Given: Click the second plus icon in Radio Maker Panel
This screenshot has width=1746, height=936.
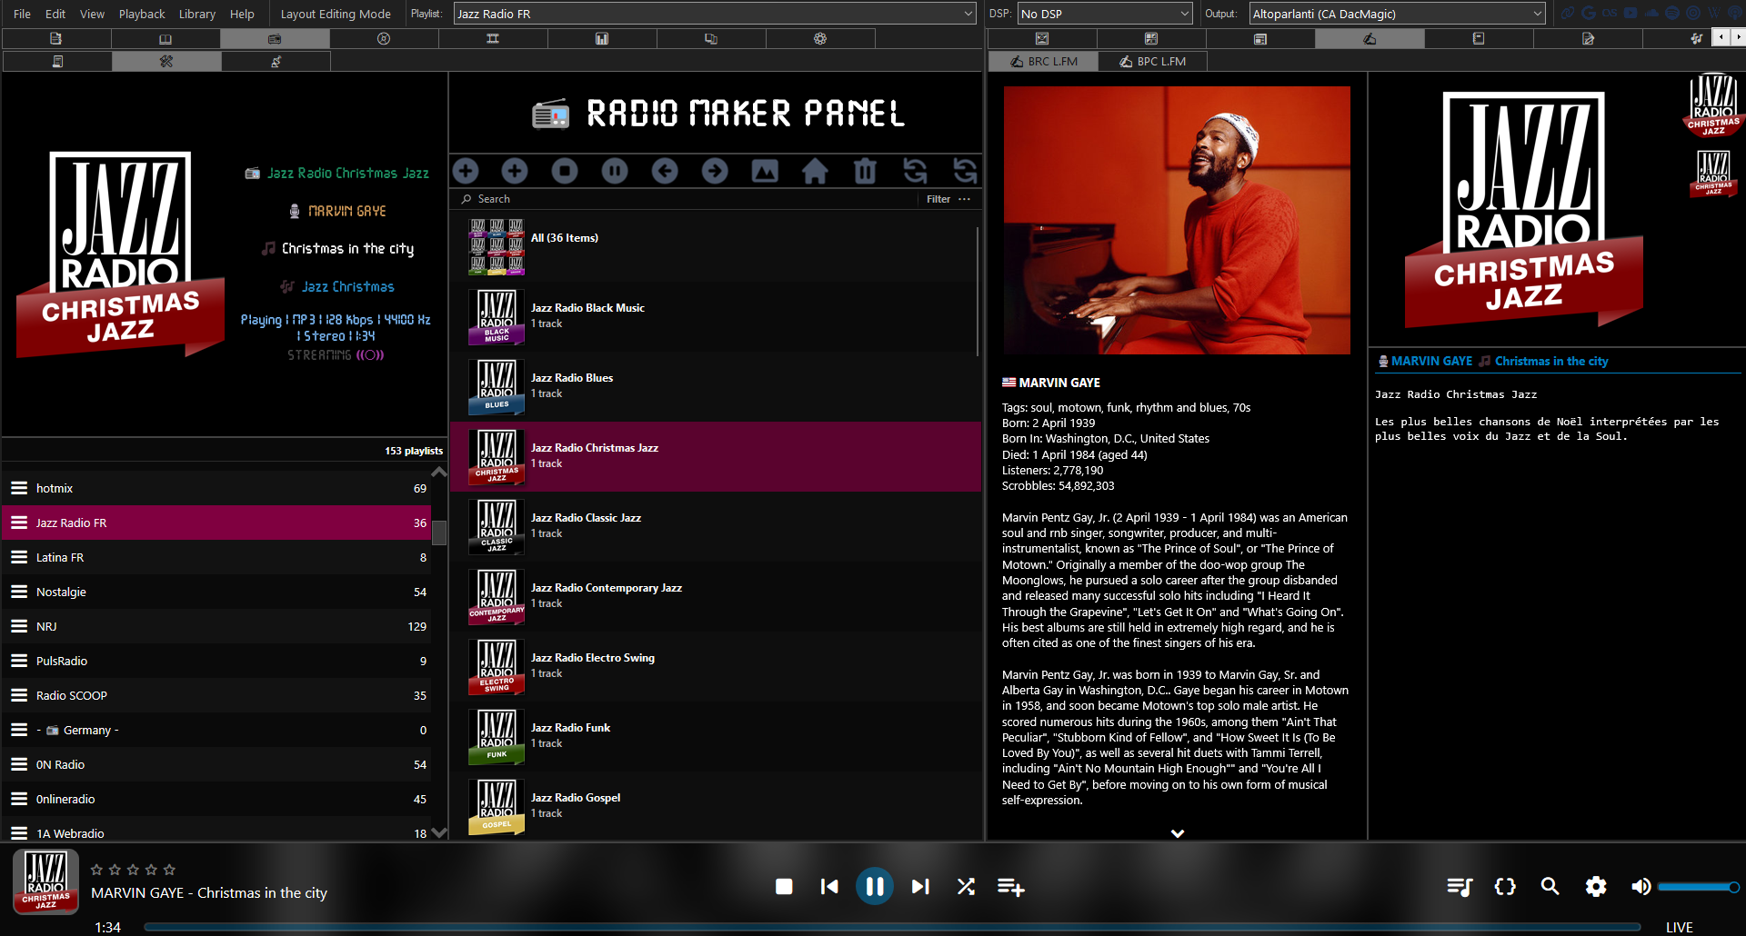Looking at the screenshot, I should 515,171.
